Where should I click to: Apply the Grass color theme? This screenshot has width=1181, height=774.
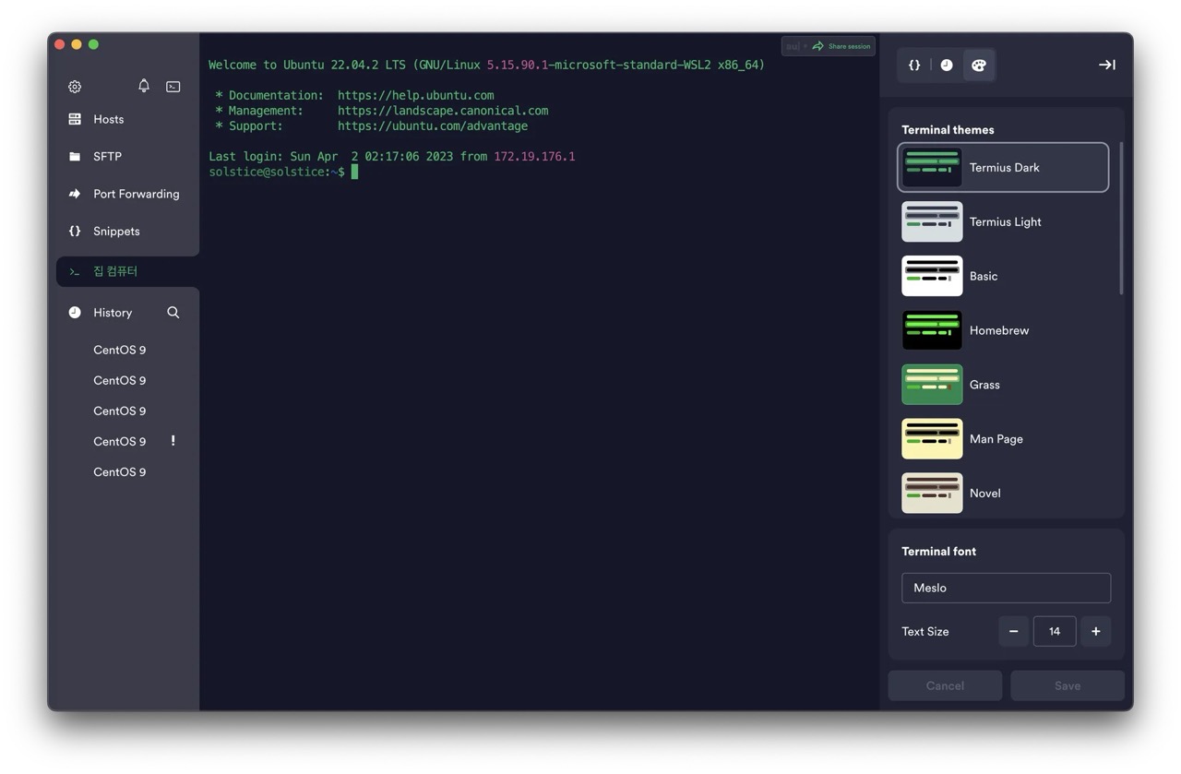984,385
